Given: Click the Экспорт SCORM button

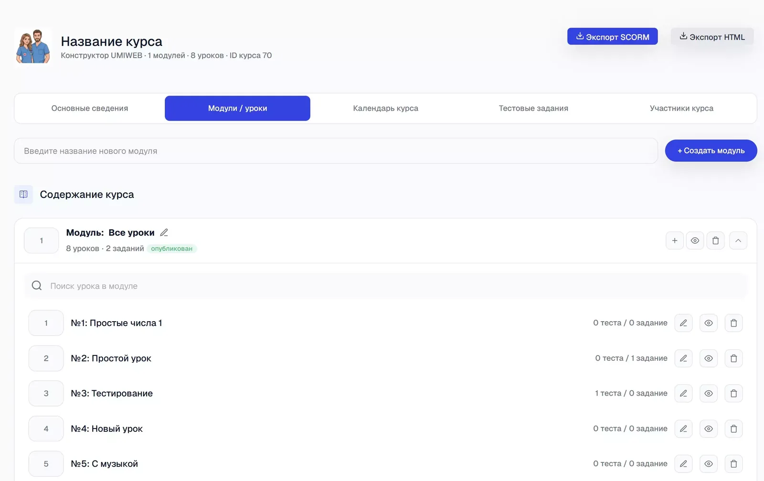Looking at the screenshot, I should coord(612,36).
